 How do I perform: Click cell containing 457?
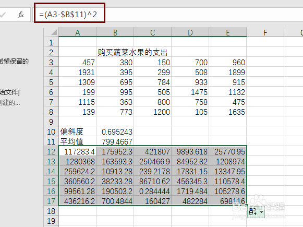click(x=78, y=62)
